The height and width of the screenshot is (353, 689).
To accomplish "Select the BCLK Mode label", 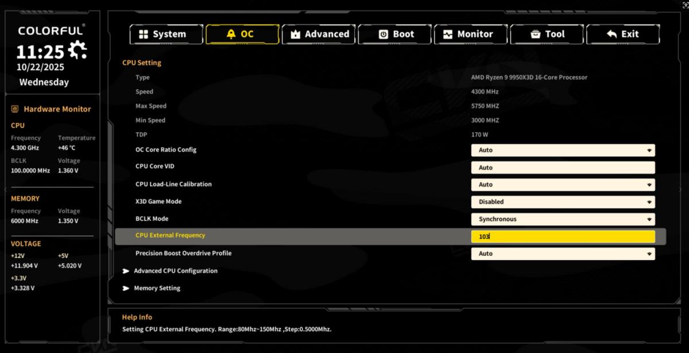I will (x=152, y=219).
